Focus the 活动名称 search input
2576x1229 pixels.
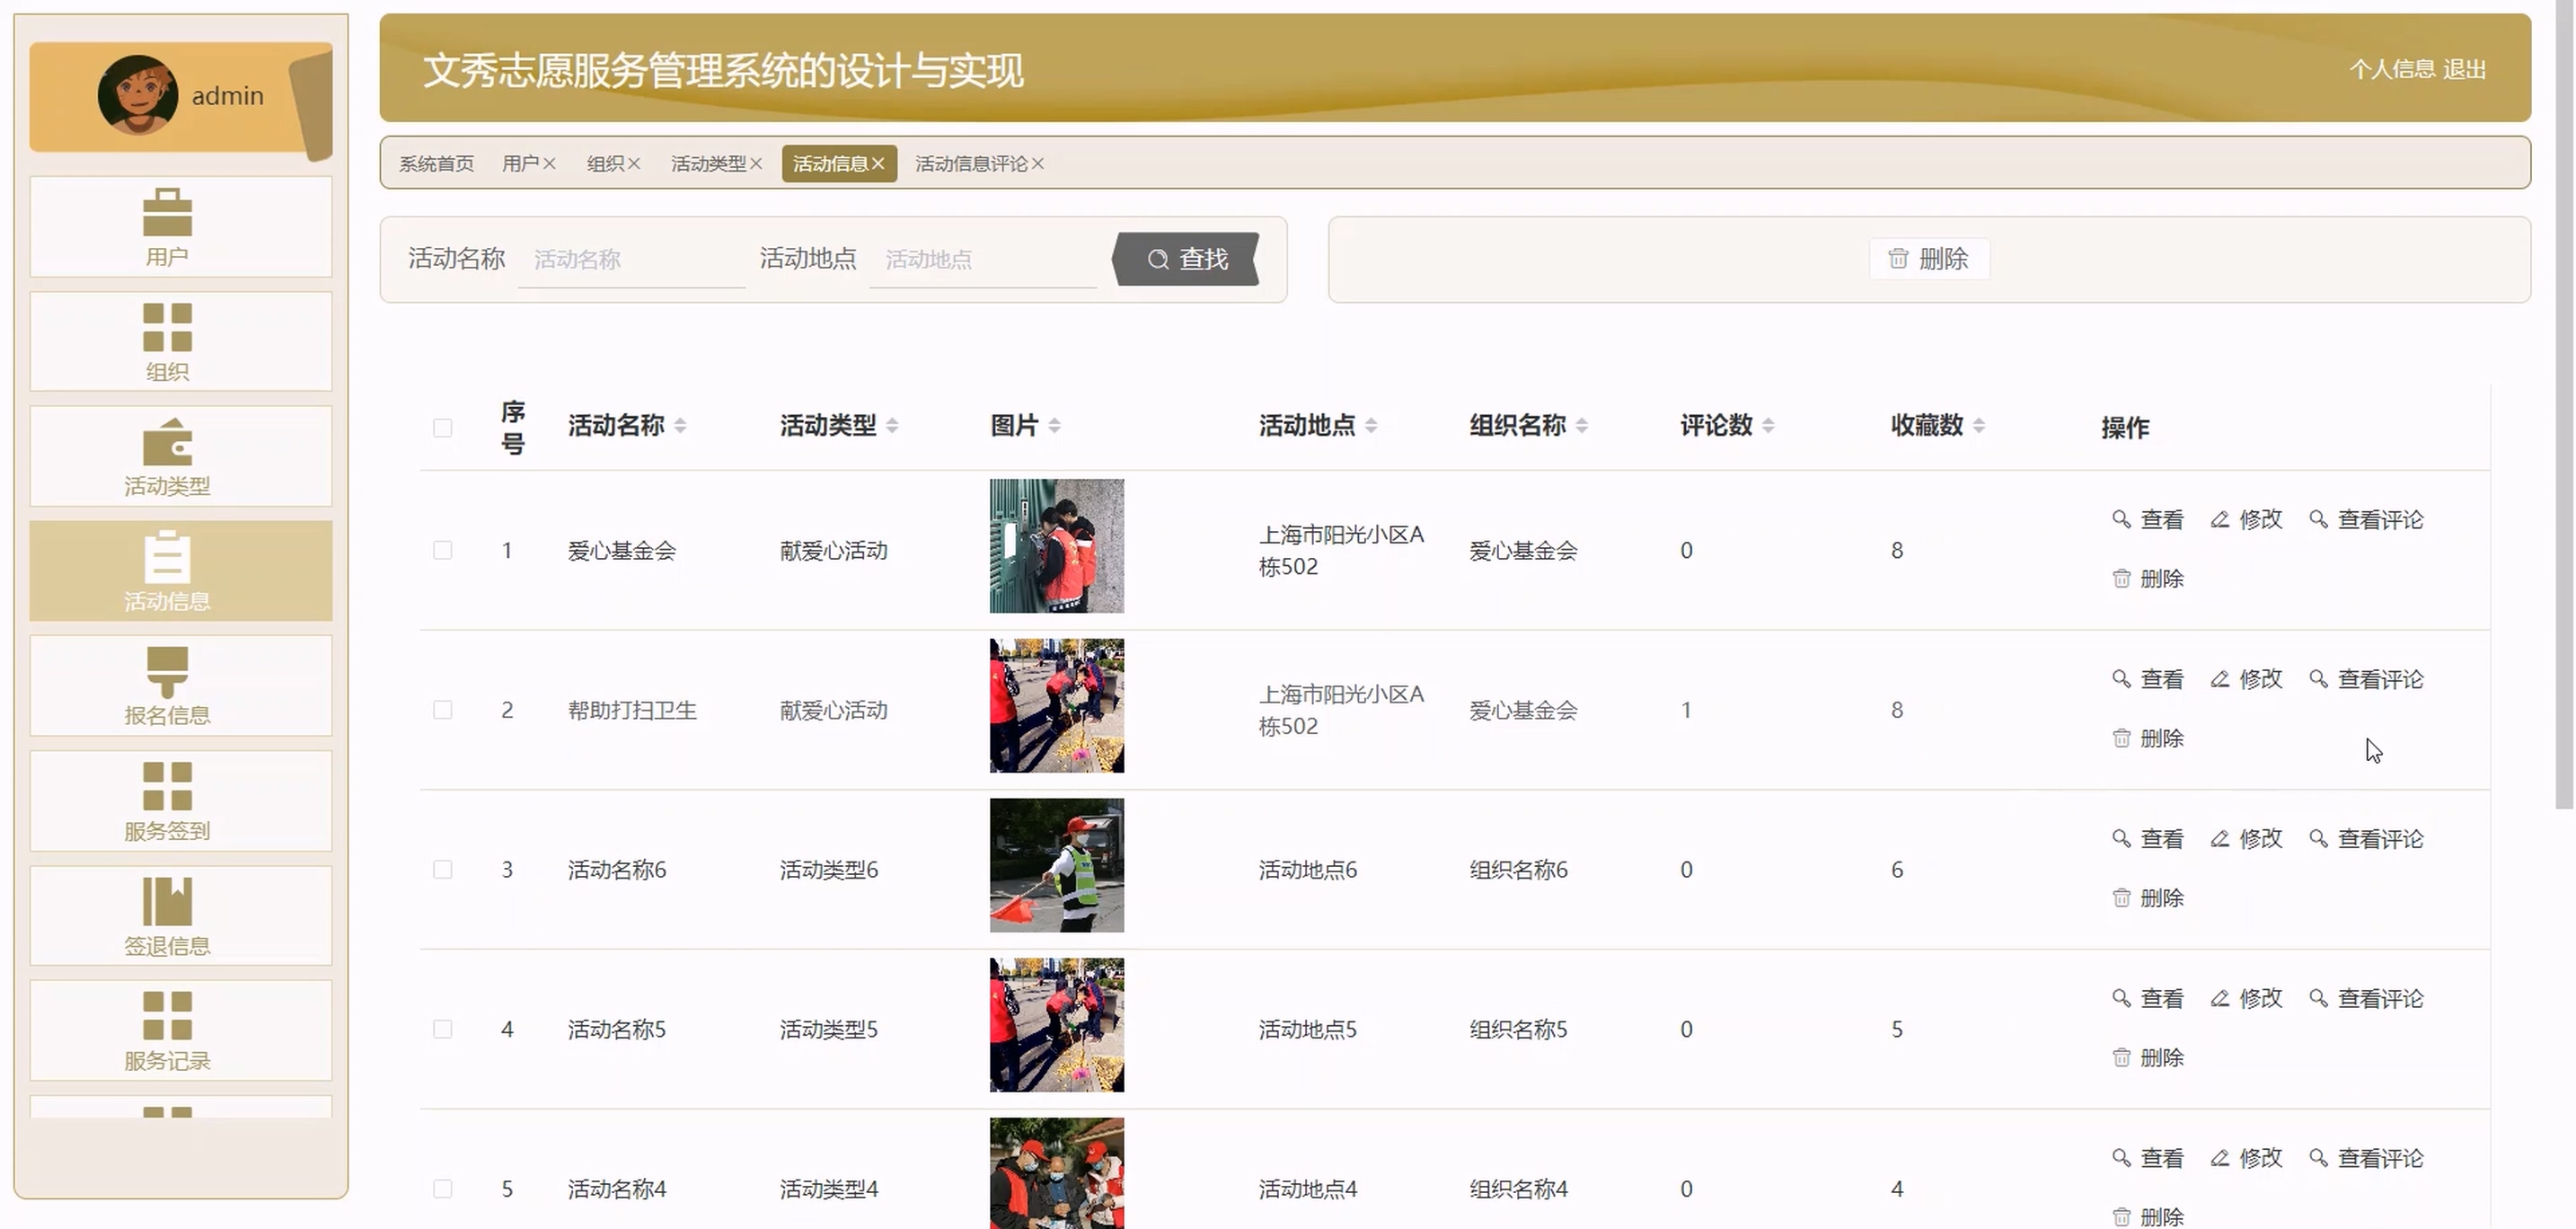(631, 260)
